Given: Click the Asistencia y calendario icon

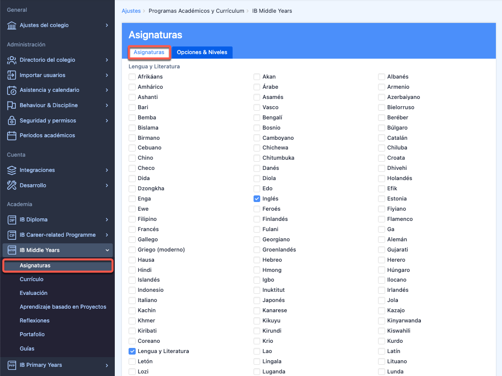Looking at the screenshot, I should point(12,90).
